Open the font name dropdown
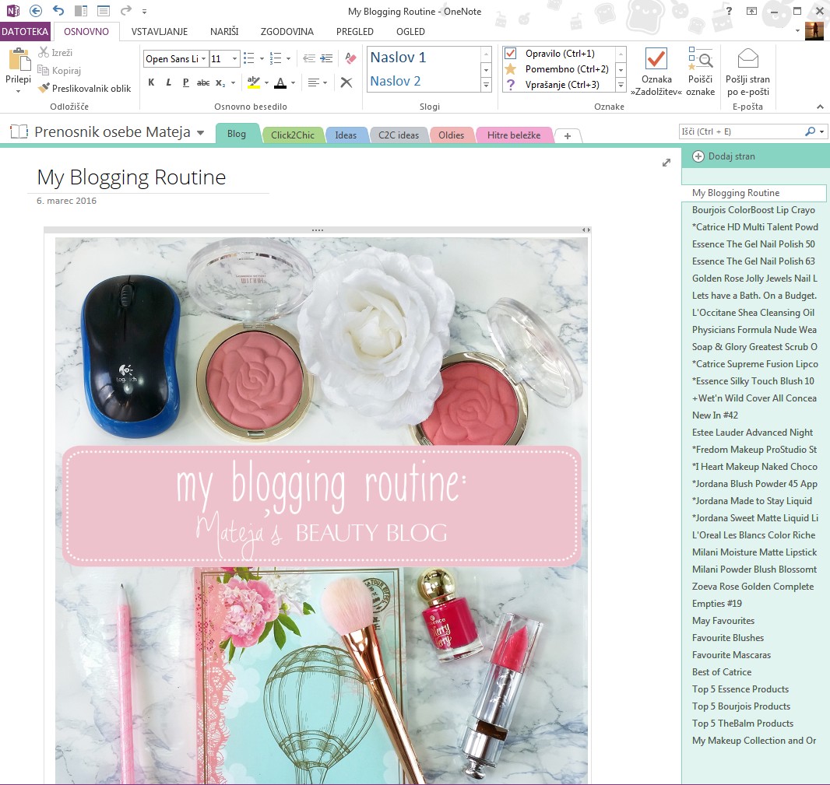Viewport: 830px width, 785px height. [x=203, y=58]
